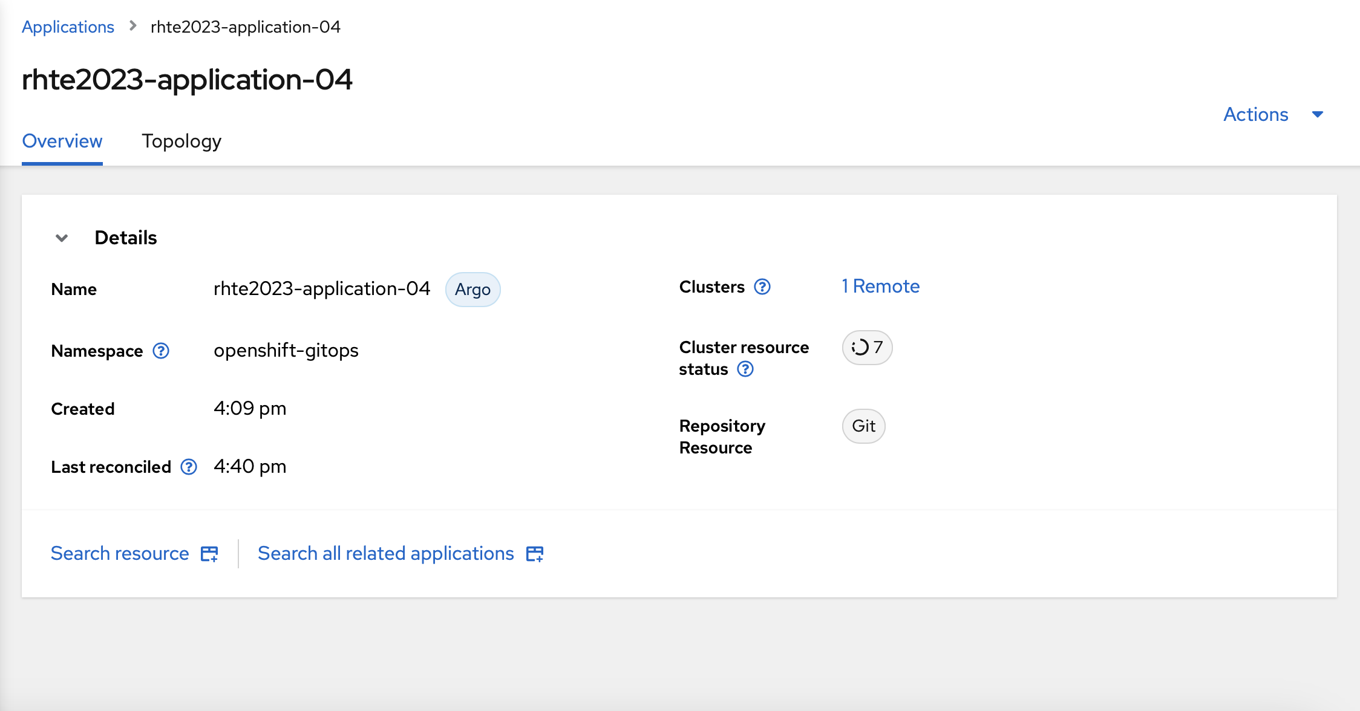Click the breadcrumb separator chevron
The image size is (1360, 711).
tap(133, 26)
